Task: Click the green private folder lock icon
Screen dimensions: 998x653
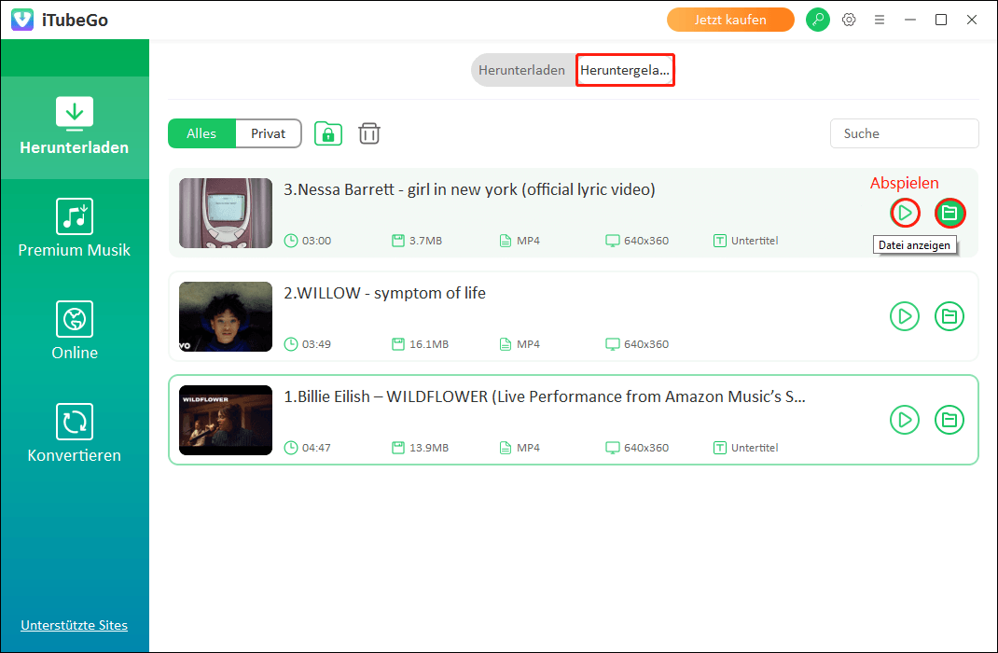Action: pyautogui.click(x=328, y=133)
